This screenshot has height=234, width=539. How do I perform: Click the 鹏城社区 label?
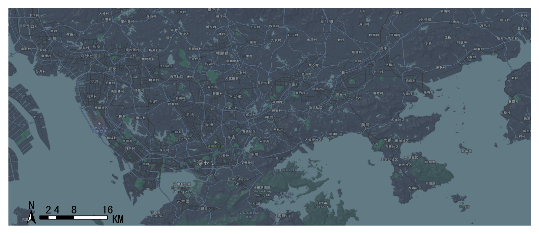tap(402, 141)
